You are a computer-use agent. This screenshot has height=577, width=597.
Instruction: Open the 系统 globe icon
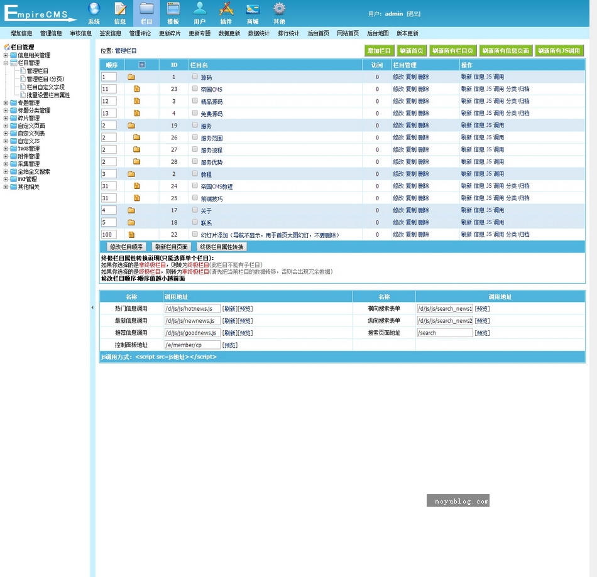94,9
